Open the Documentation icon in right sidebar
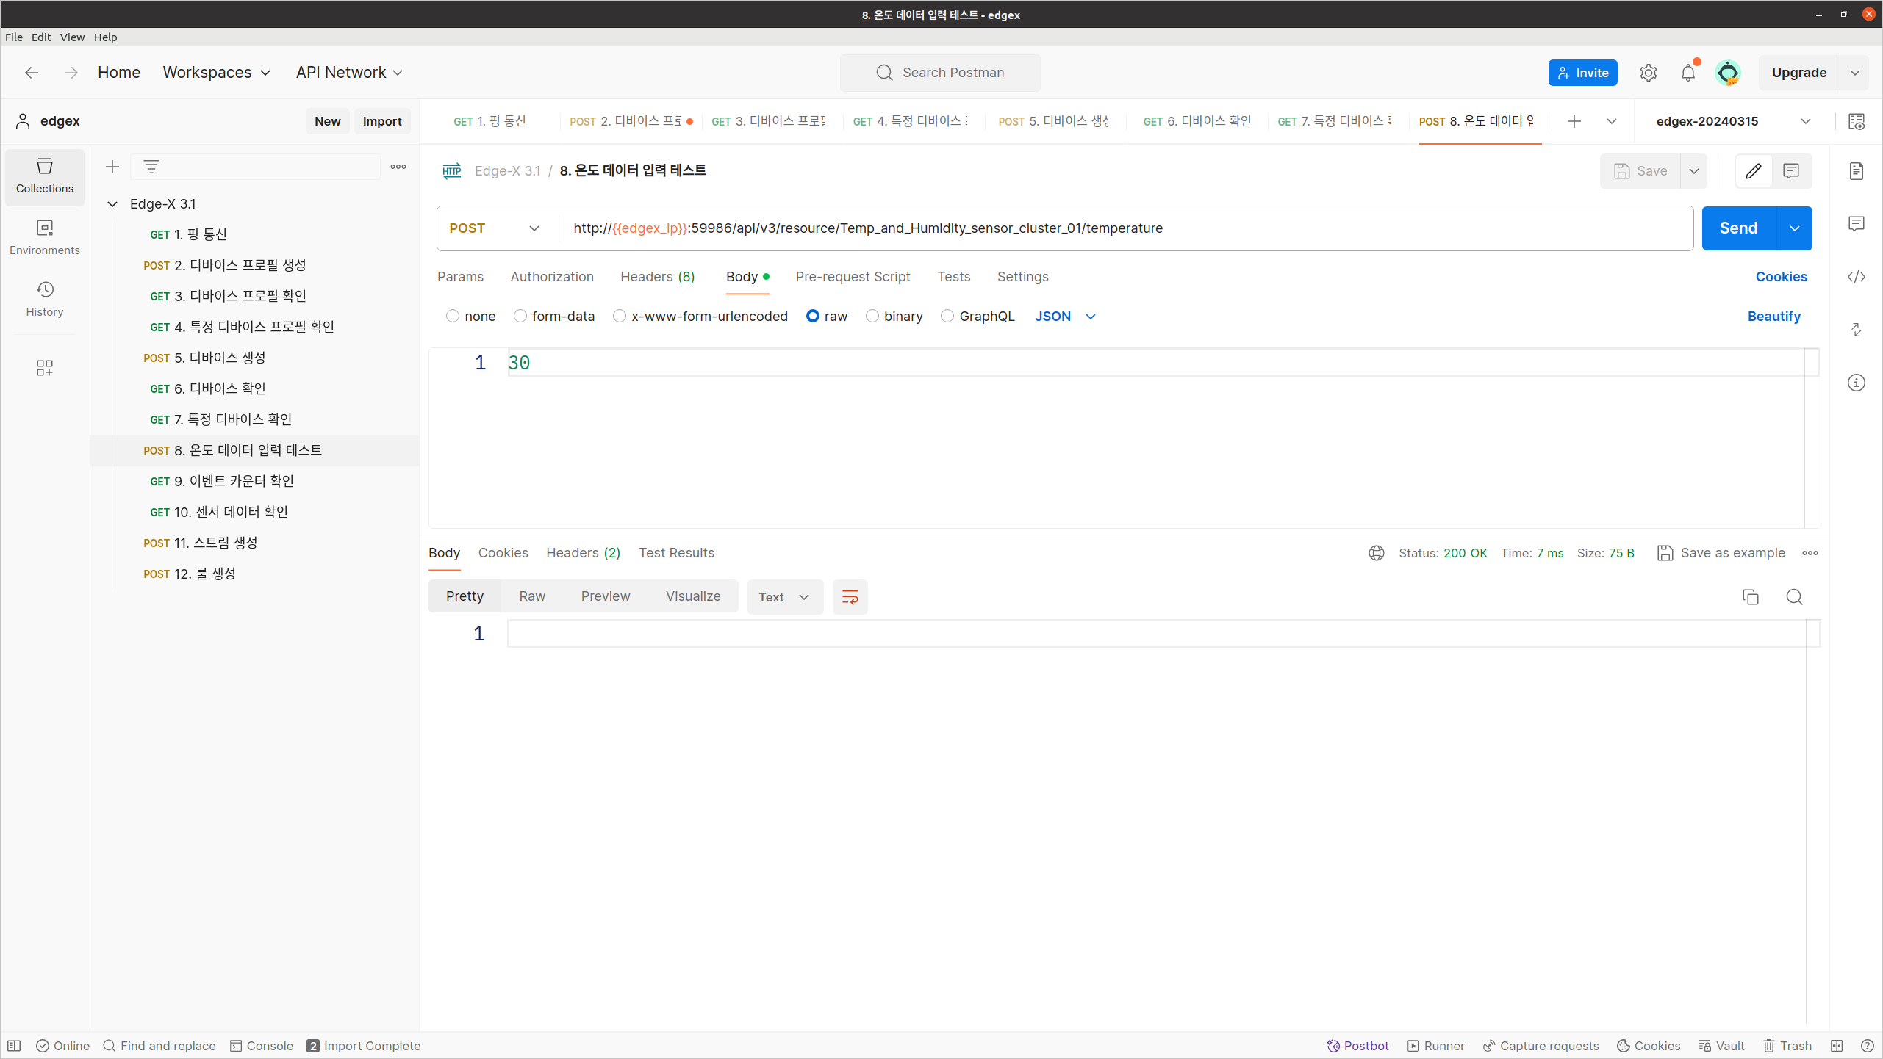The image size is (1883, 1059). pos(1857,171)
